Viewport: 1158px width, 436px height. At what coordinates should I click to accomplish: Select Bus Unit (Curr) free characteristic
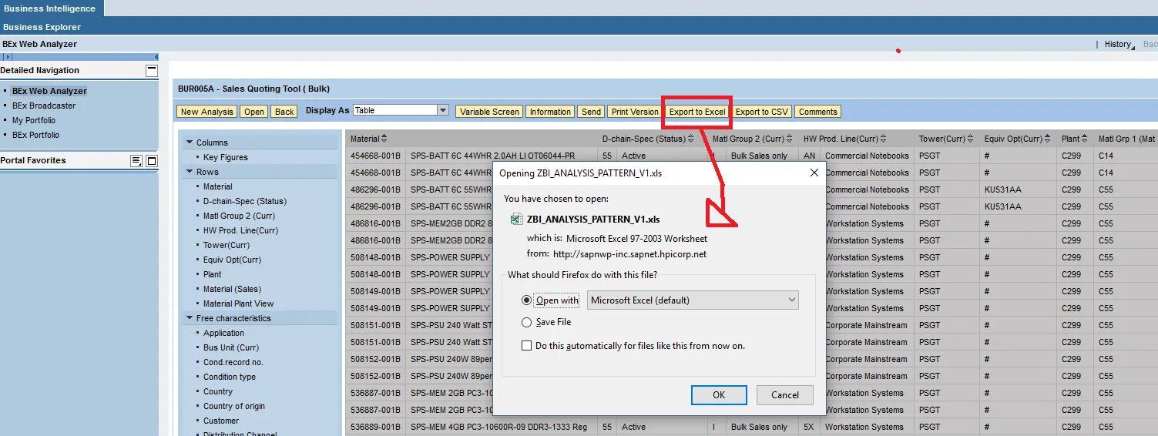(x=231, y=347)
